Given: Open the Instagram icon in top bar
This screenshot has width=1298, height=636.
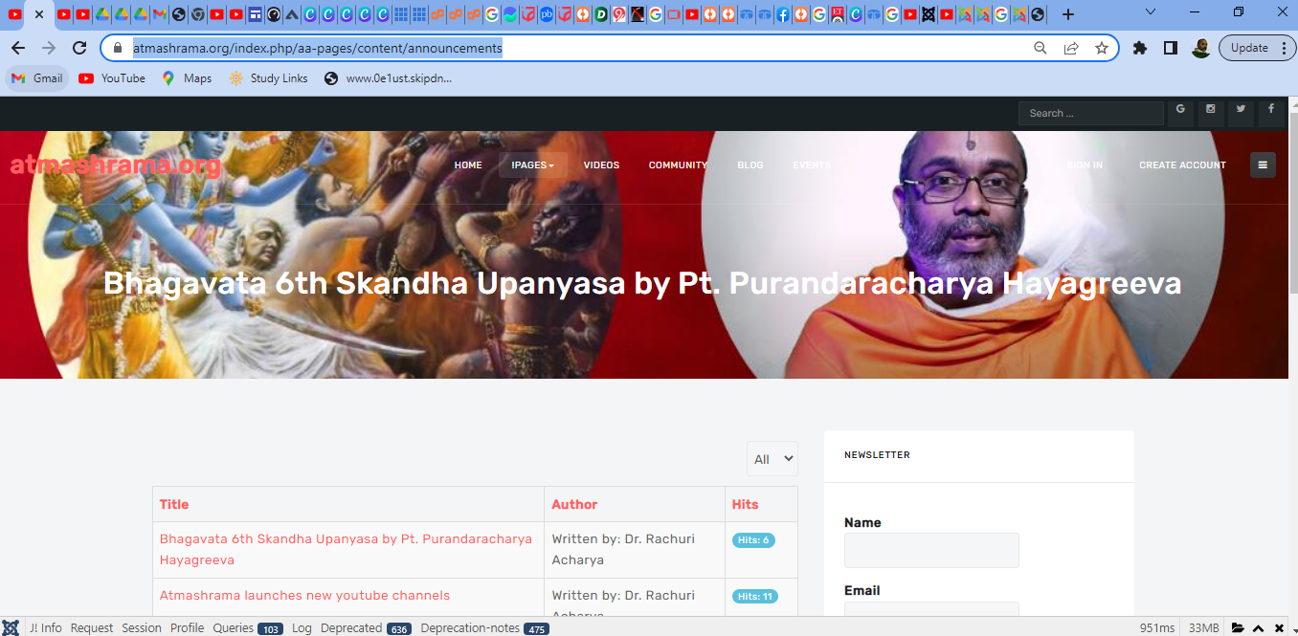Looking at the screenshot, I should click(1211, 111).
